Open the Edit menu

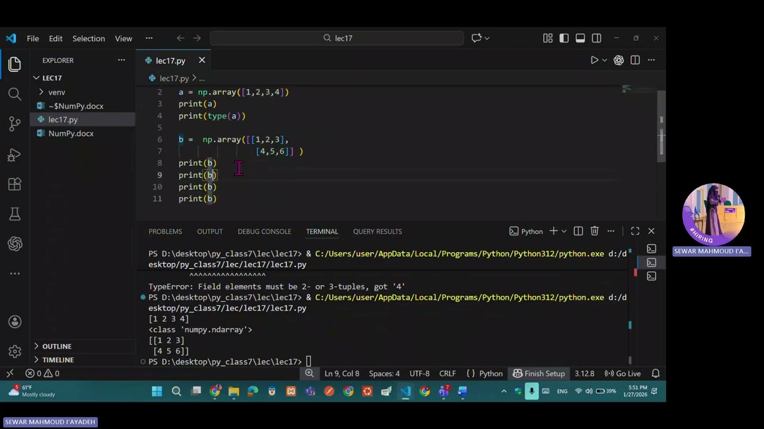tap(56, 38)
